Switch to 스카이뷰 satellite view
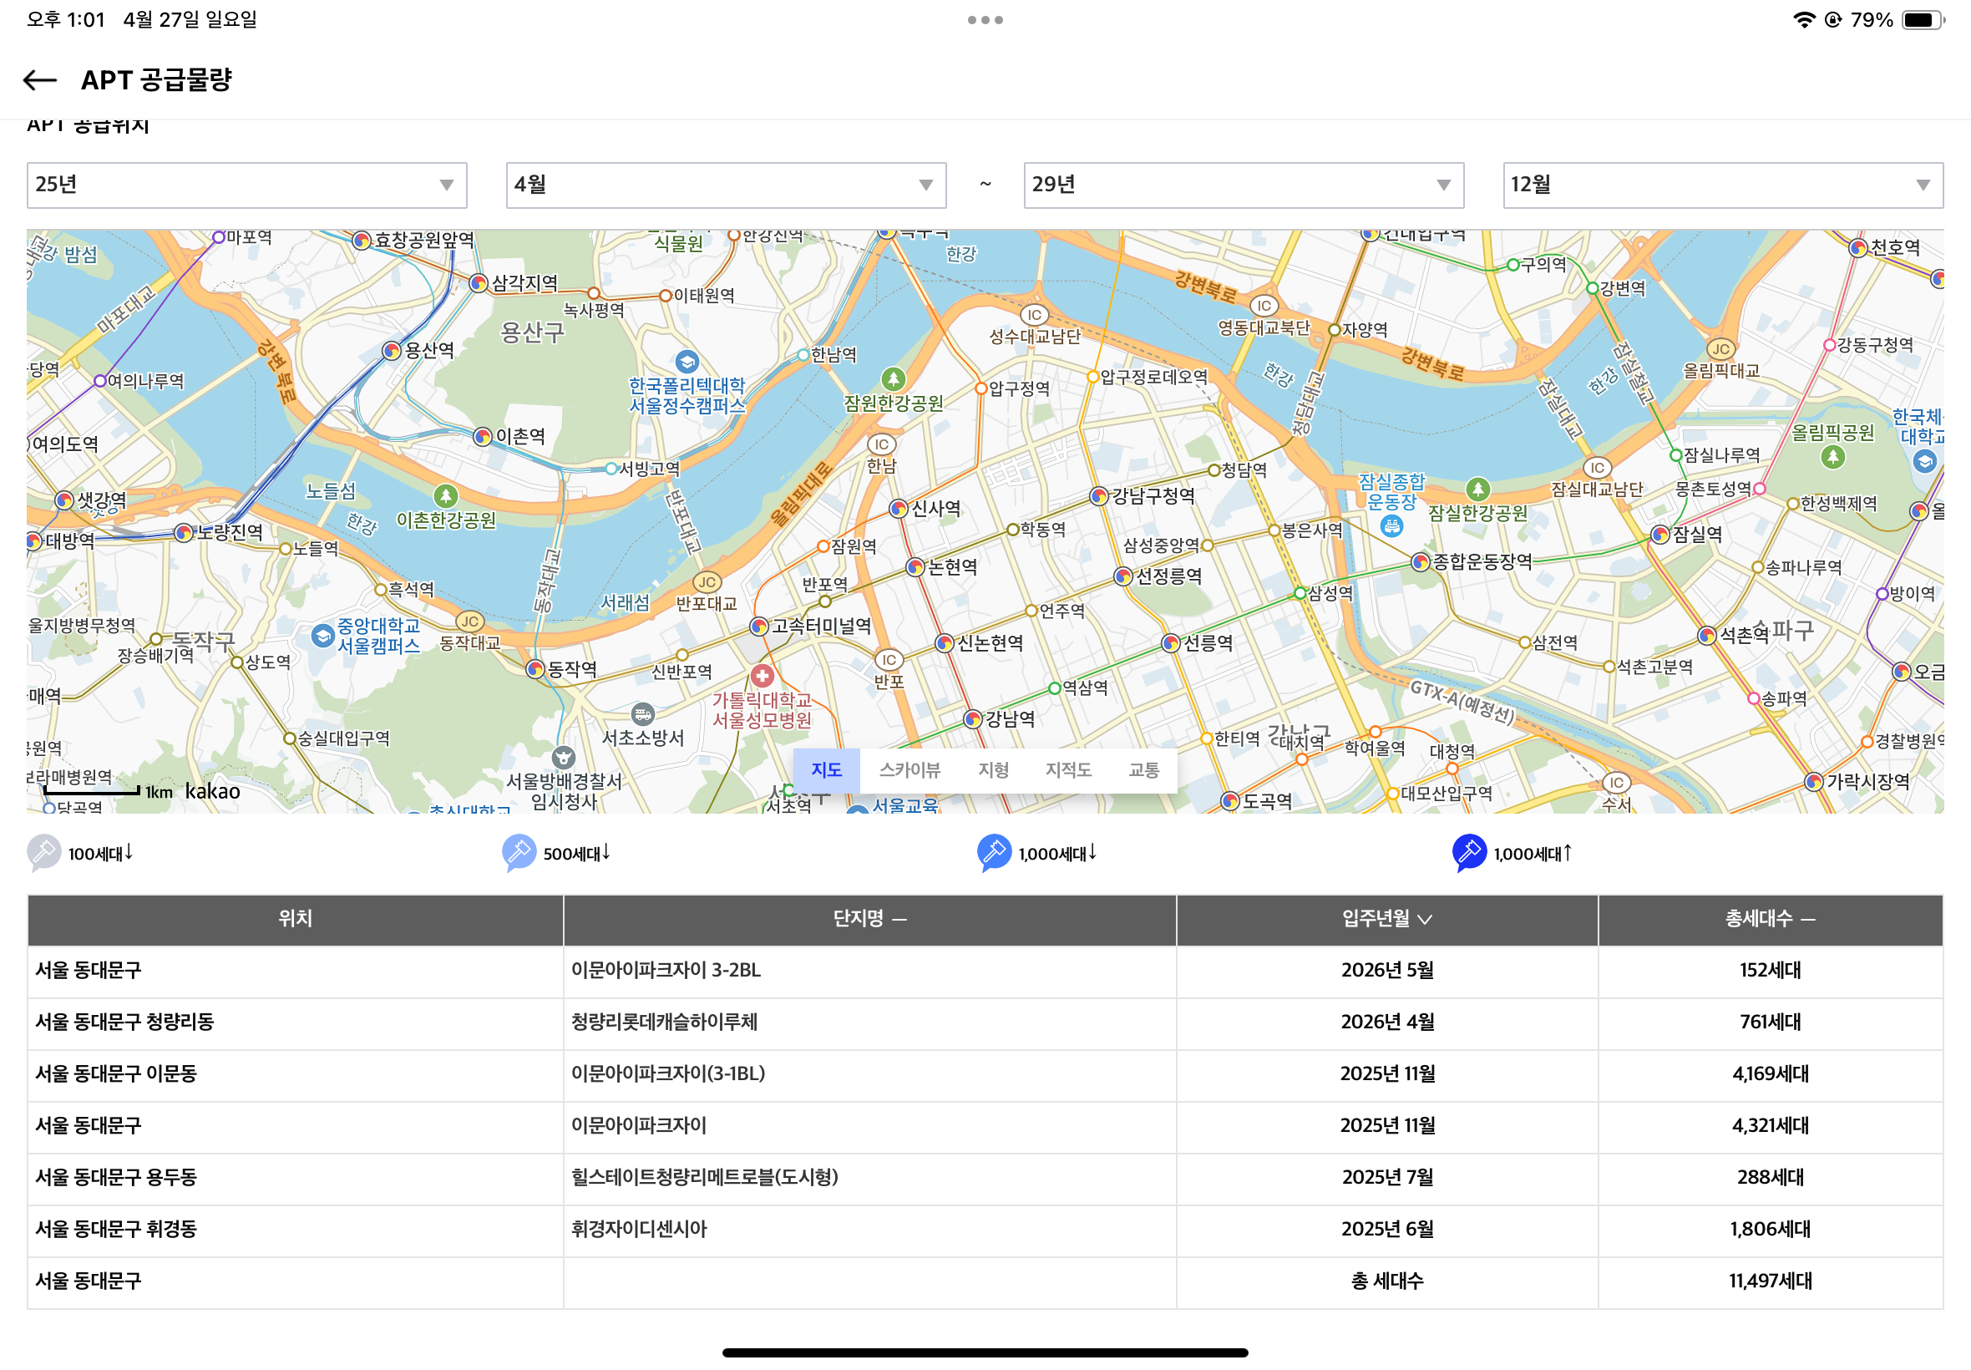1971x1370 pixels. point(909,770)
